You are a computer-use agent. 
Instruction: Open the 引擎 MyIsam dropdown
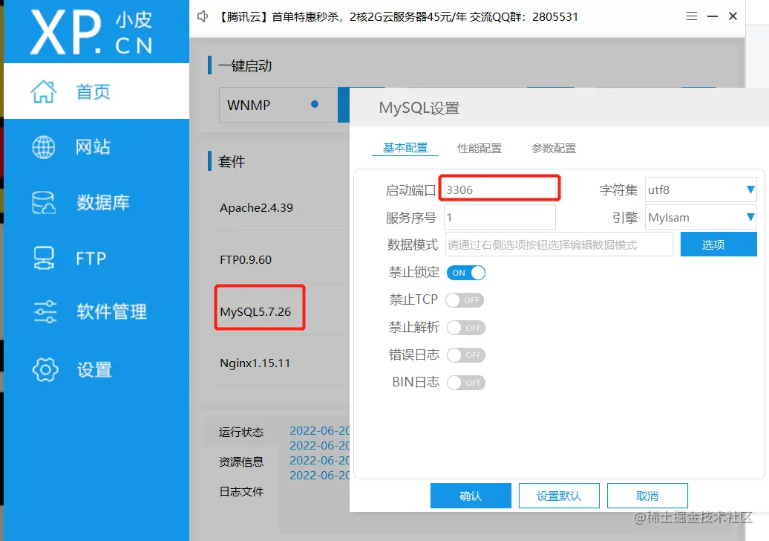tap(701, 217)
